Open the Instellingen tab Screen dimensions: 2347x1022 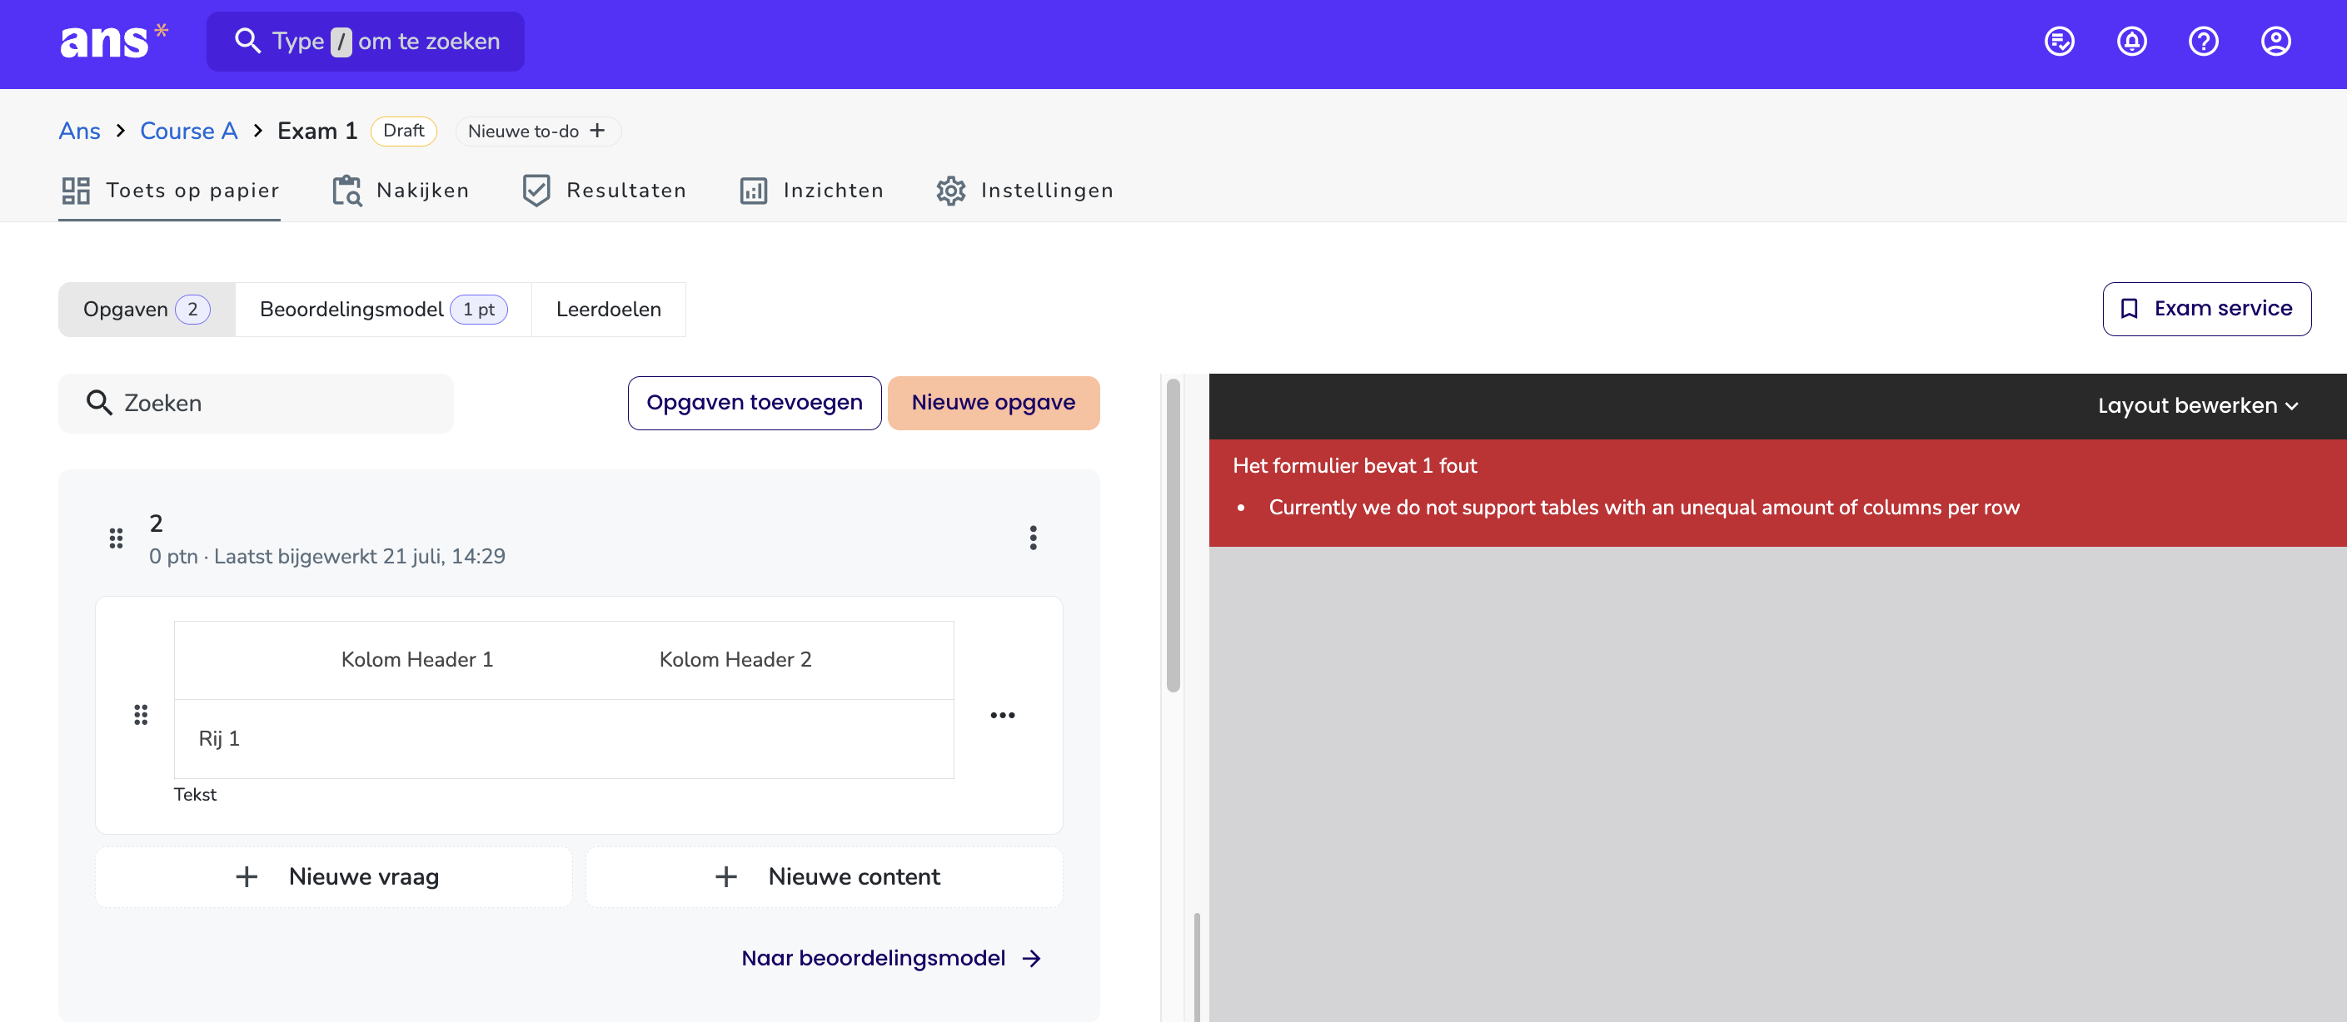click(1025, 191)
